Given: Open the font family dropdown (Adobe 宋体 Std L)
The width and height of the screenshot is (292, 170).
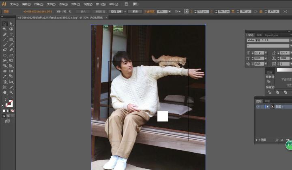Looking at the screenshot, I should pos(290,40).
